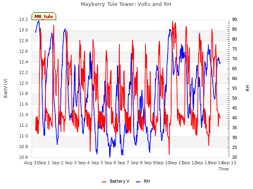The image size is (253, 189).
Task: Click the 40 right axis value
Action: tap(234, 118)
